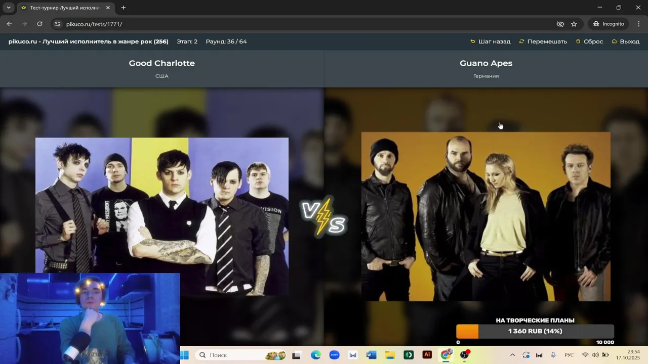Open a new tab with plus button
Image resolution: width=648 pixels, height=364 pixels.
click(124, 8)
